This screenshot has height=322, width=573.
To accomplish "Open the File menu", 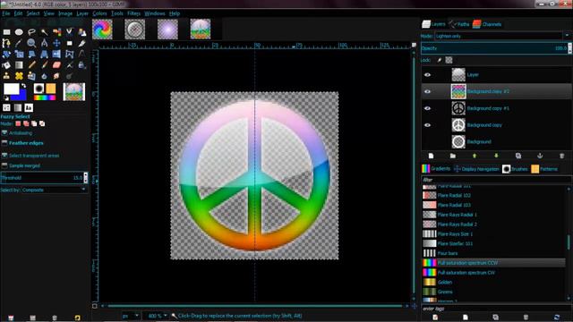I will tap(6, 13).
